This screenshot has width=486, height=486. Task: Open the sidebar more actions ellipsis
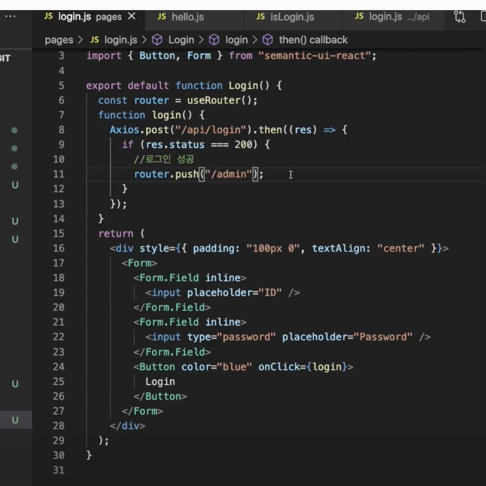(x=10, y=16)
